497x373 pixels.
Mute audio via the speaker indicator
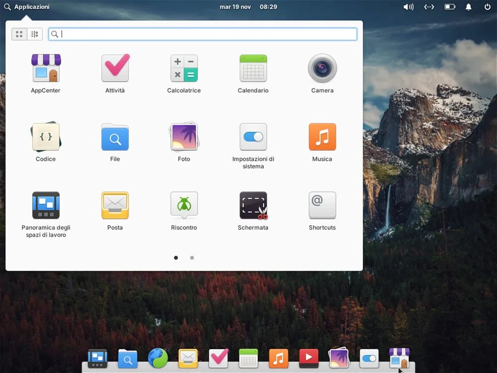(x=408, y=7)
